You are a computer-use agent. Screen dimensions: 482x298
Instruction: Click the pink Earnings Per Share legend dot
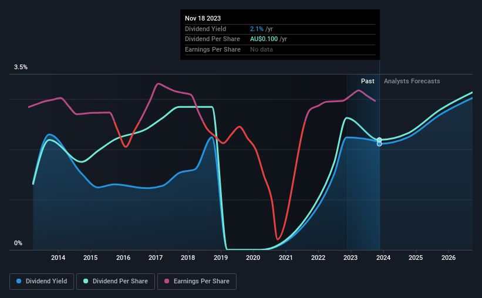(x=167, y=281)
